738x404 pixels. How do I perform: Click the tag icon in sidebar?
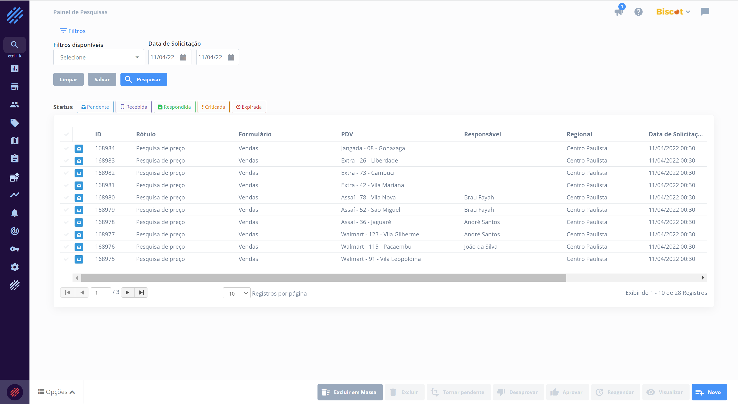pos(15,123)
